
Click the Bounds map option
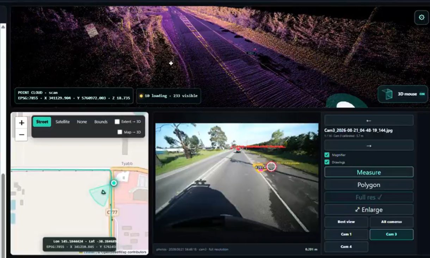tap(101, 122)
